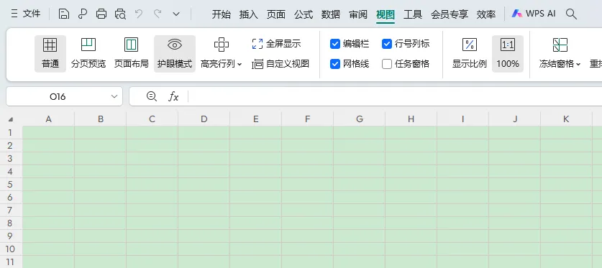Select the 视图 tab

click(x=386, y=14)
